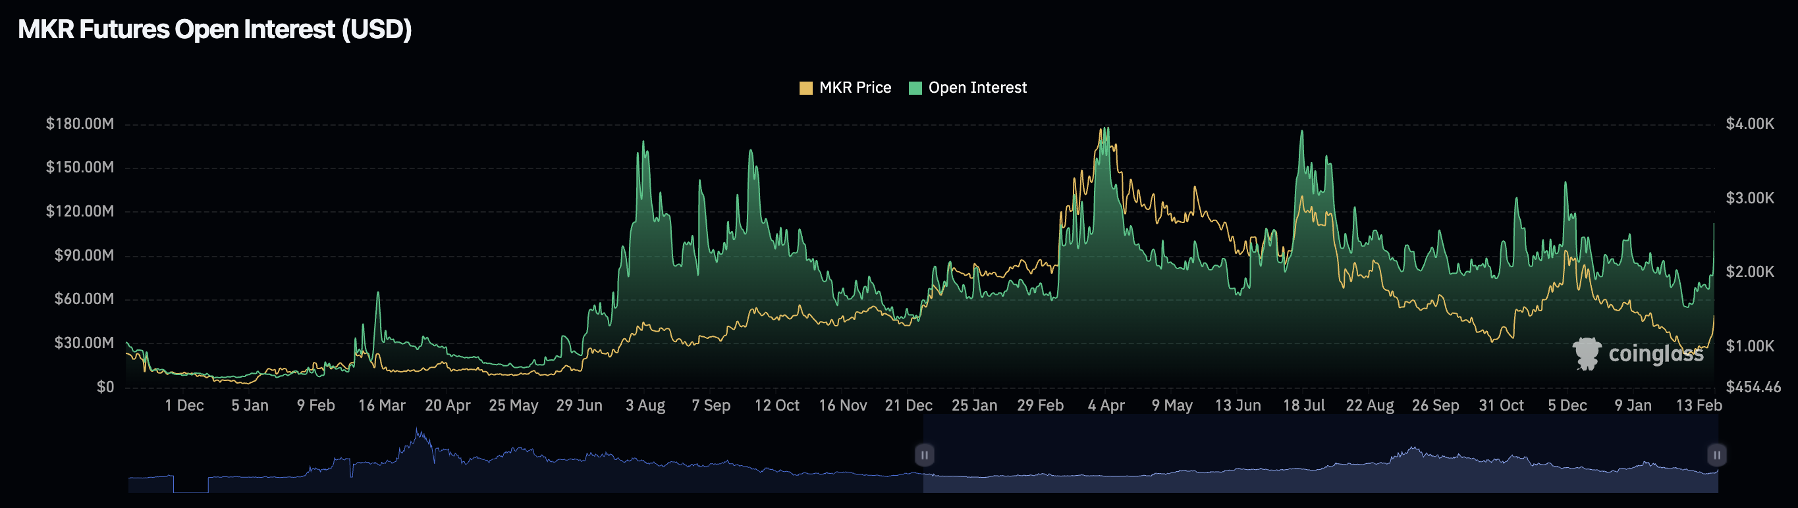Click the 18 Jul x-axis label
The width and height of the screenshot is (1798, 508).
(x=1303, y=405)
